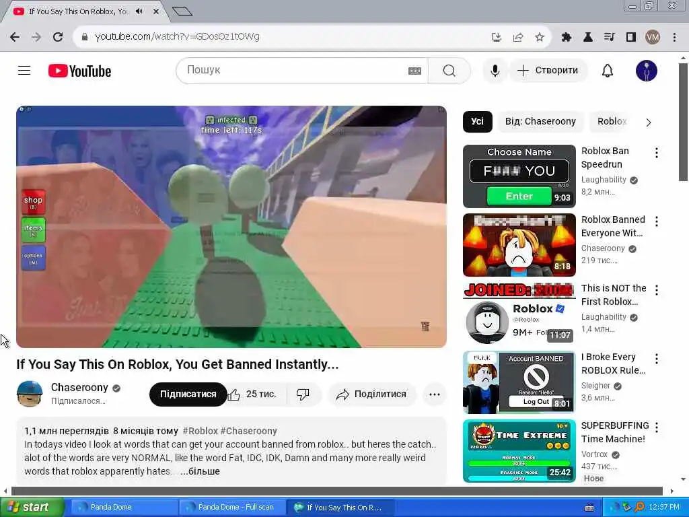The height and width of the screenshot is (517, 689).
Task: Open the on-screen keyboard icon in search
Action: 414,71
